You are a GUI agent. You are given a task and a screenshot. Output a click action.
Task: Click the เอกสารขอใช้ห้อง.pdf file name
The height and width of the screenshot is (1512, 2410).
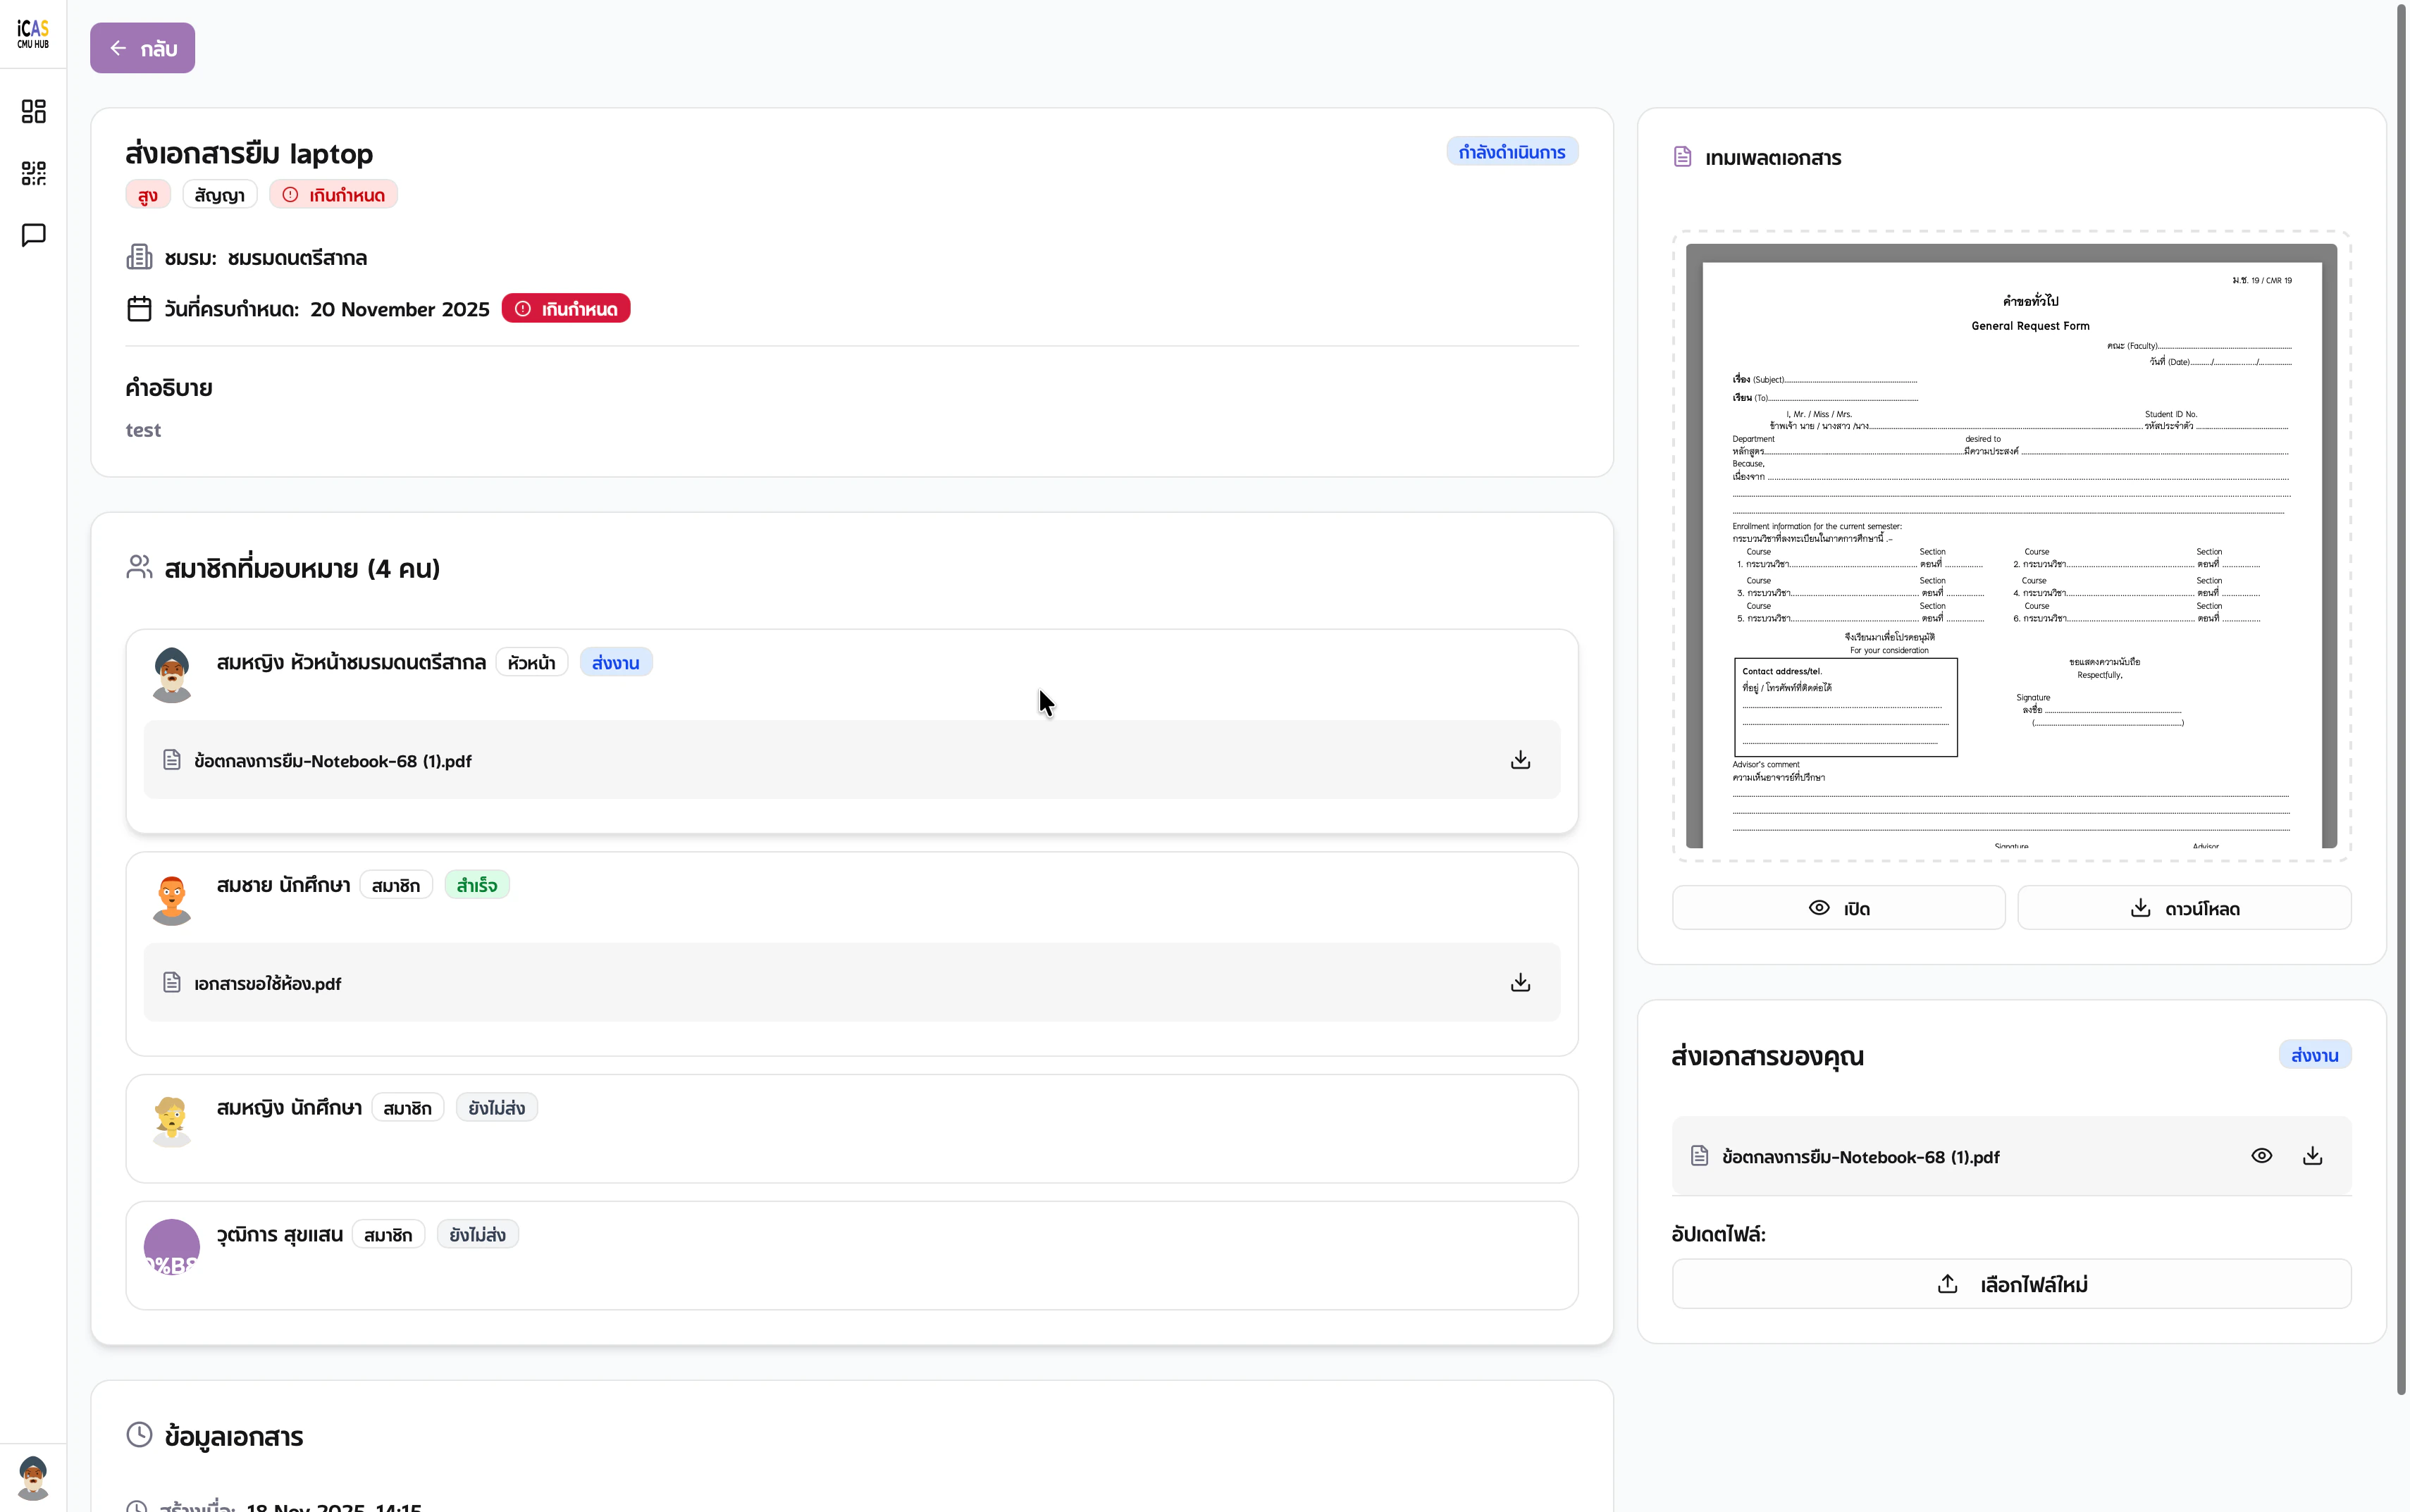268,984
